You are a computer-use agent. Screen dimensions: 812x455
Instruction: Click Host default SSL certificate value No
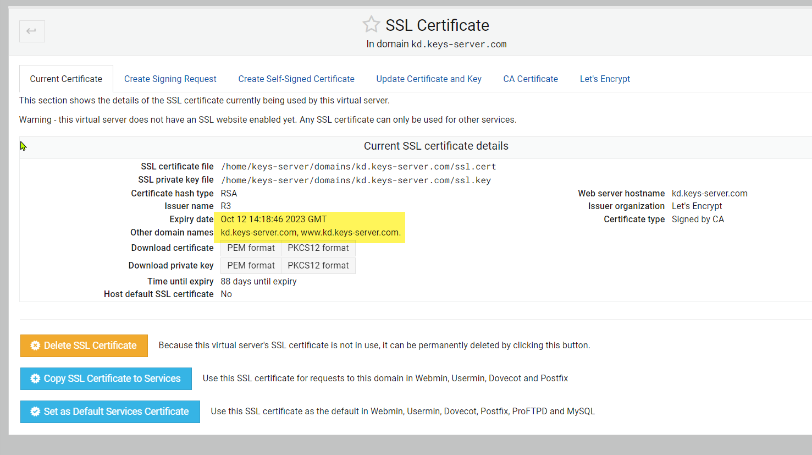(227, 294)
